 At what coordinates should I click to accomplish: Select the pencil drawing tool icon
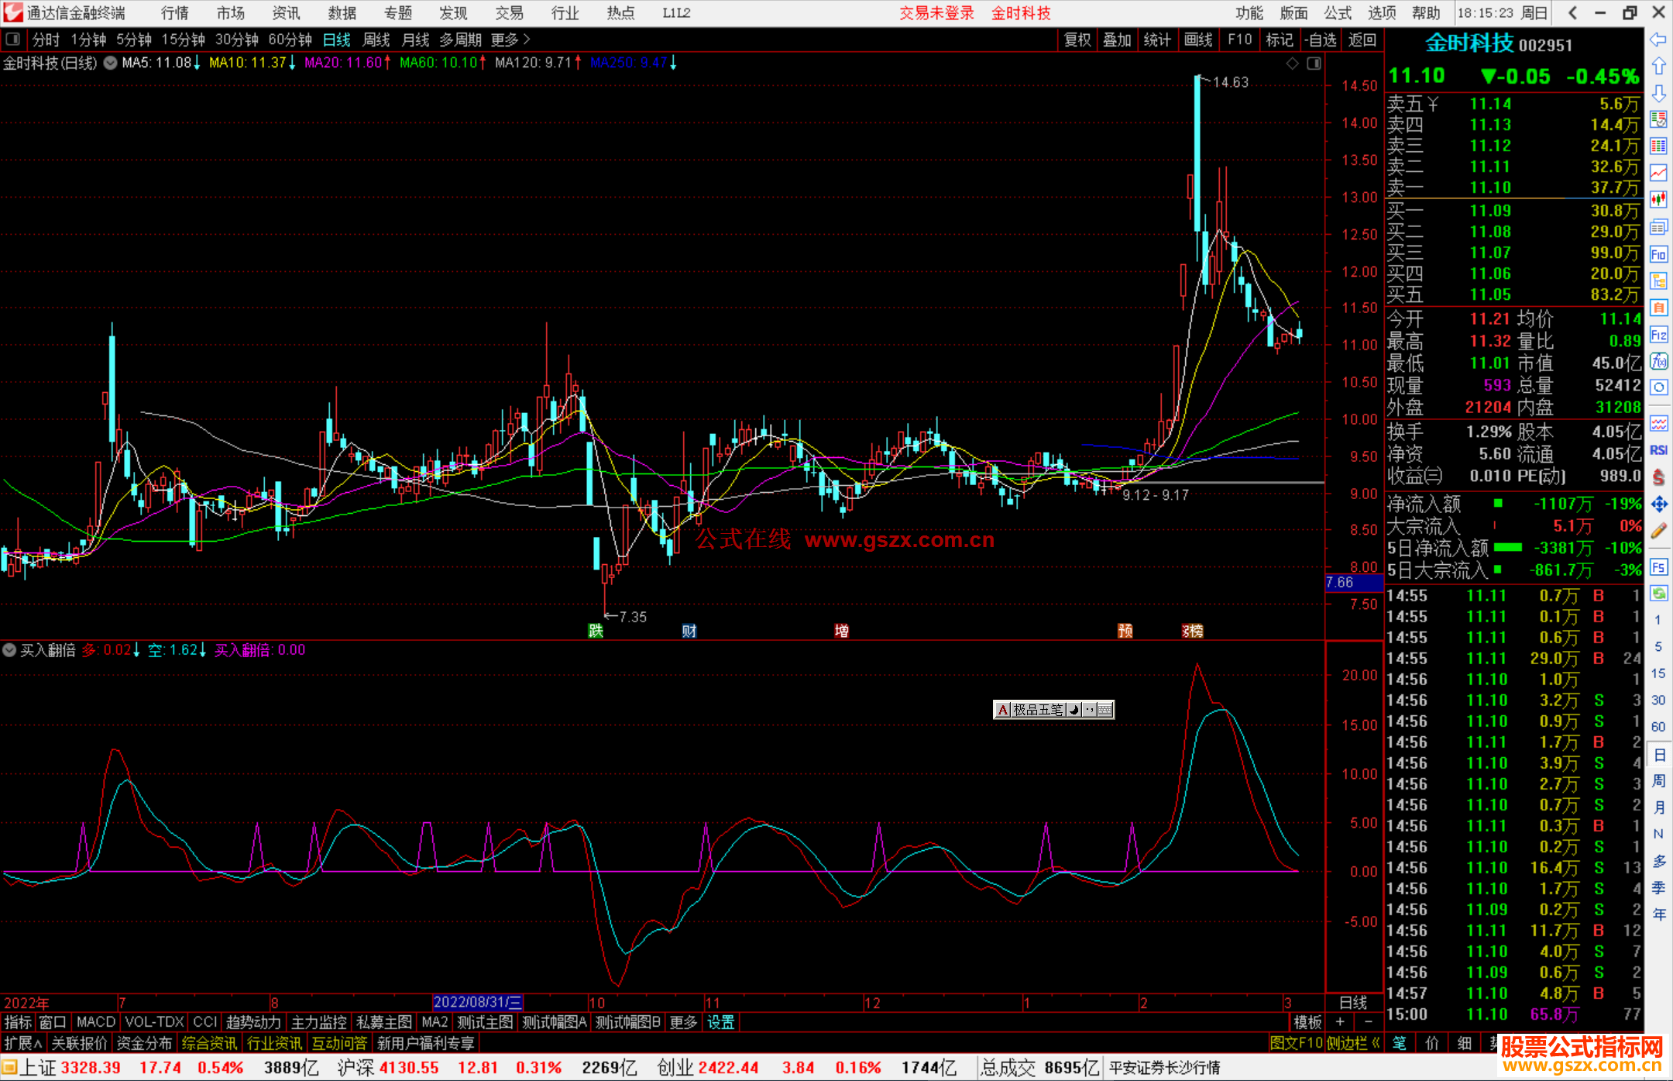[1658, 531]
